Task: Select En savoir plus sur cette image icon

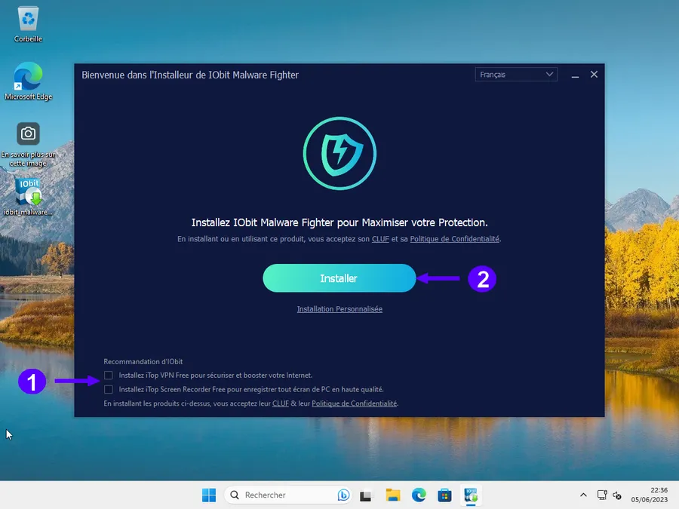Action: [28, 145]
